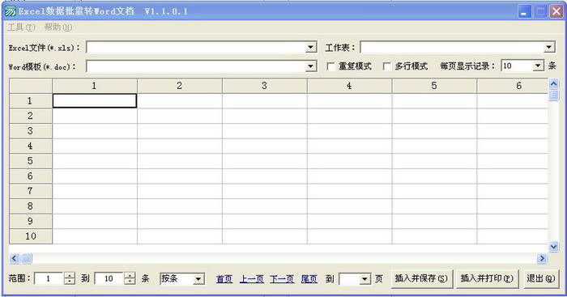Select row header 4
The width and height of the screenshot is (567, 297).
click(31, 146)
